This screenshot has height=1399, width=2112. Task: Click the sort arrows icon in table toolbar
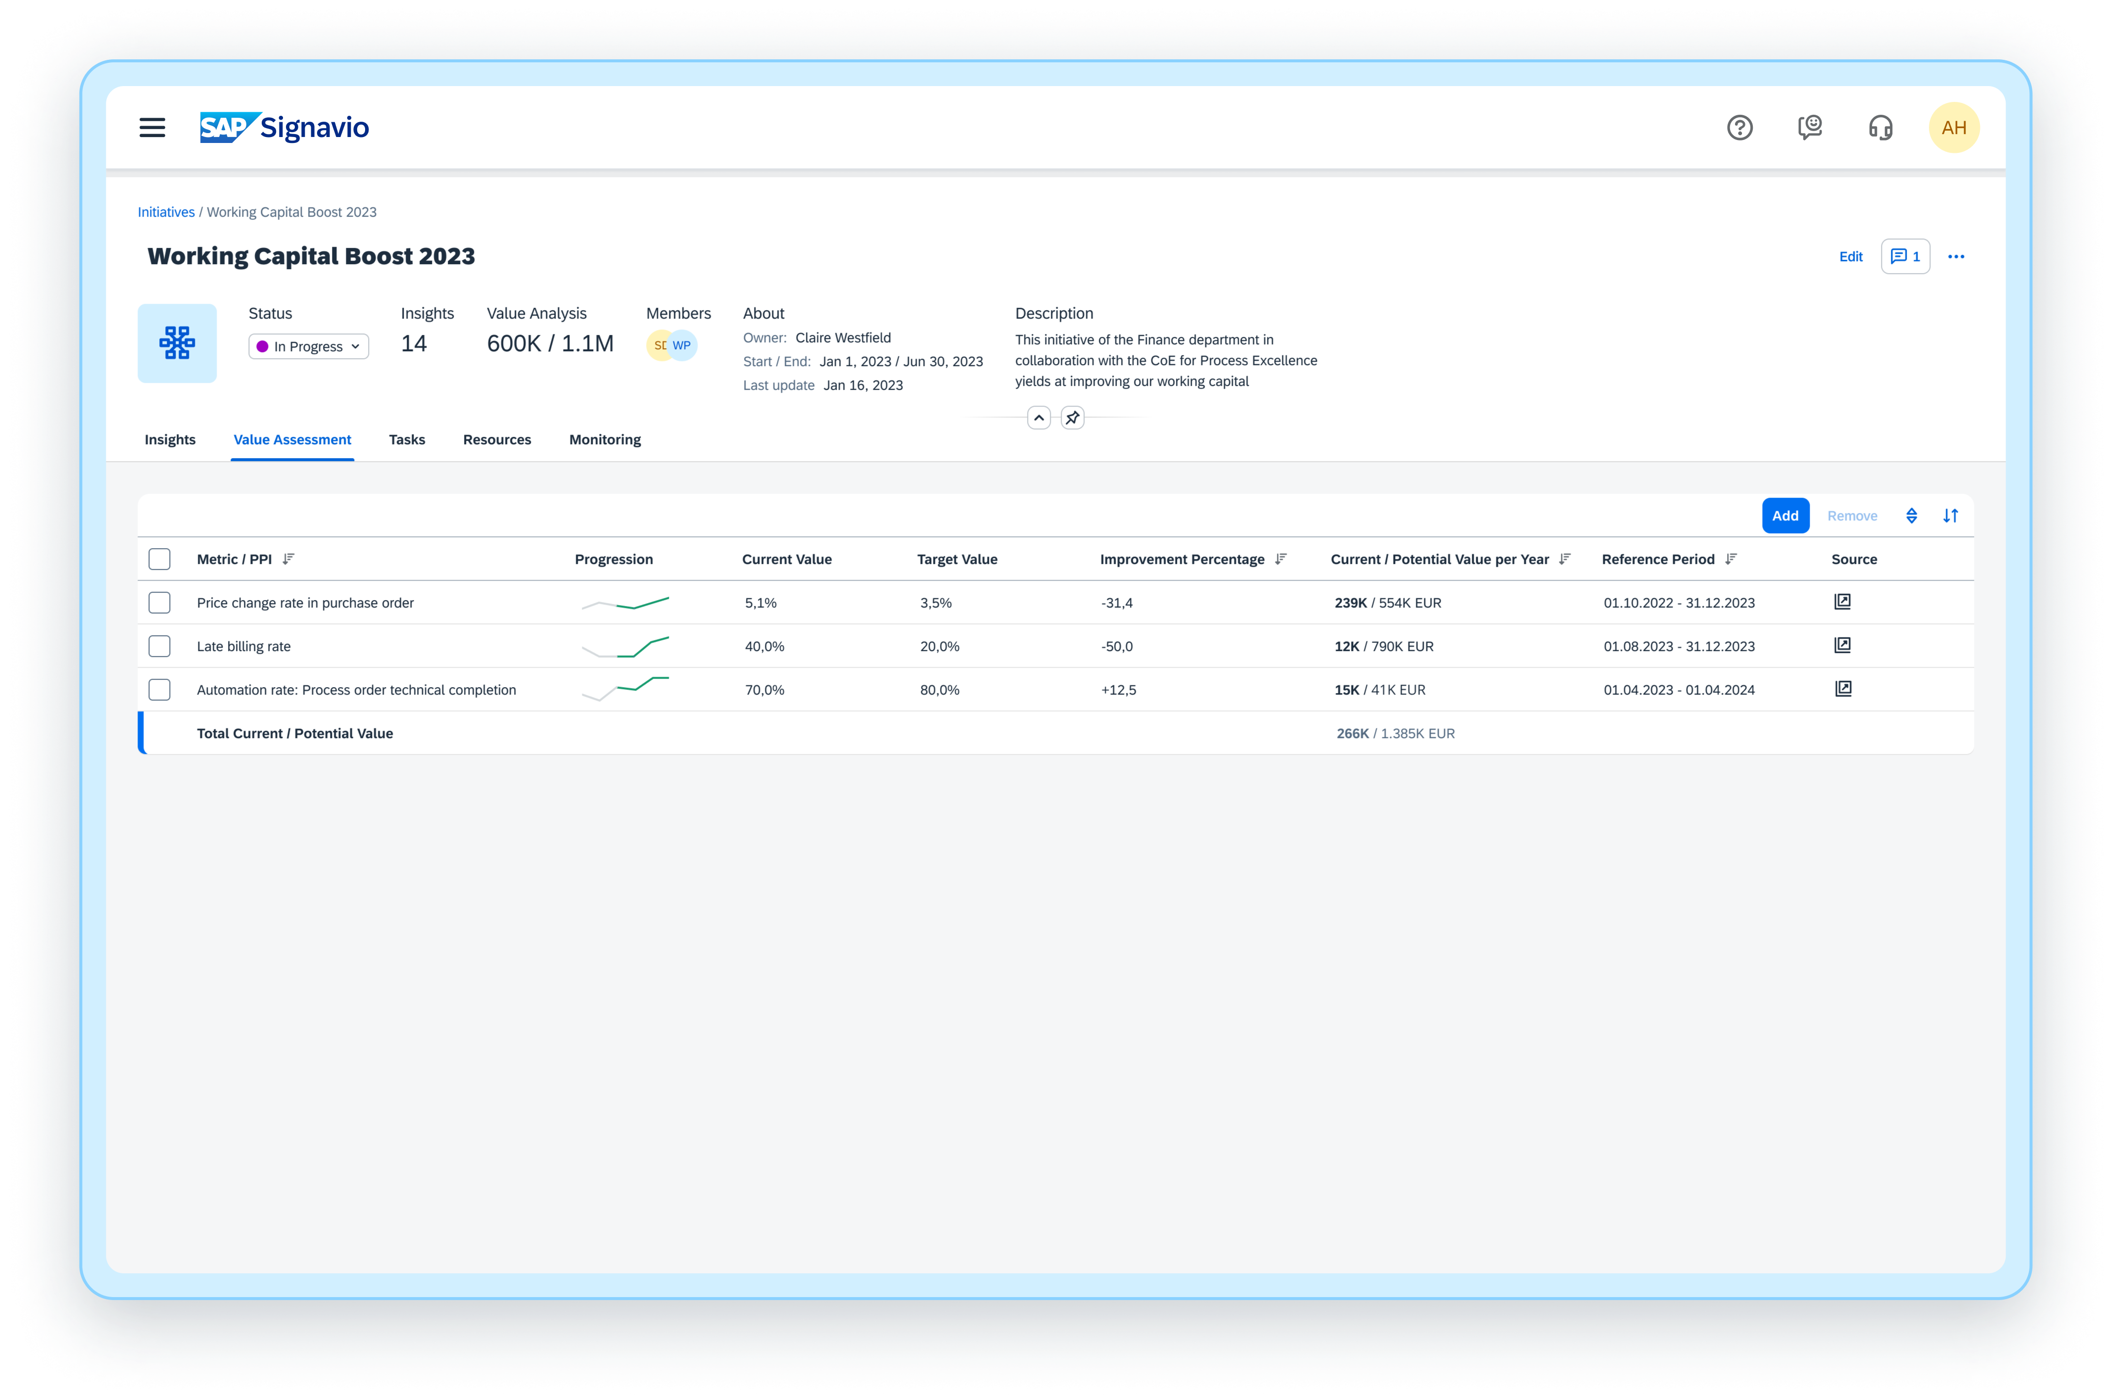[1951, 515]
